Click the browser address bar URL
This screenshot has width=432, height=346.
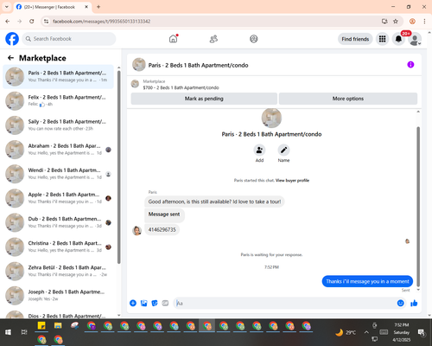tap(101, 22)
